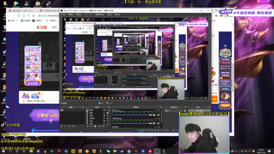274x154 pixels.
Task: Move scene down in Scenes dock
Action: tap(73, 126)
